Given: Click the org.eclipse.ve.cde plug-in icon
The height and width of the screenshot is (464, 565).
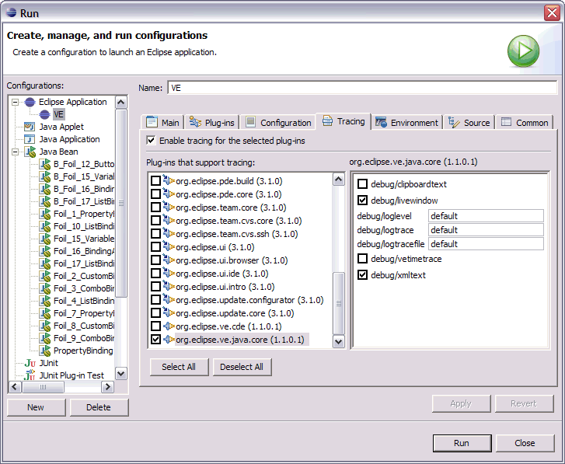Looking at the screenshot, I should (x=169, y=326).
